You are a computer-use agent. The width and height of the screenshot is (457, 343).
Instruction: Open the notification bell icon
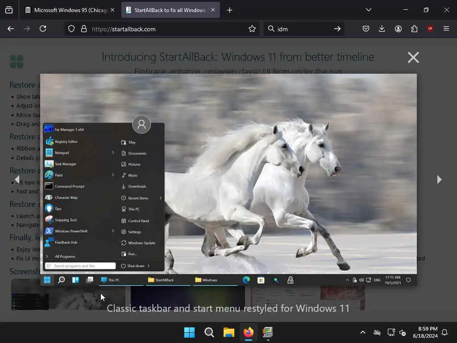[x=445, y=332]
